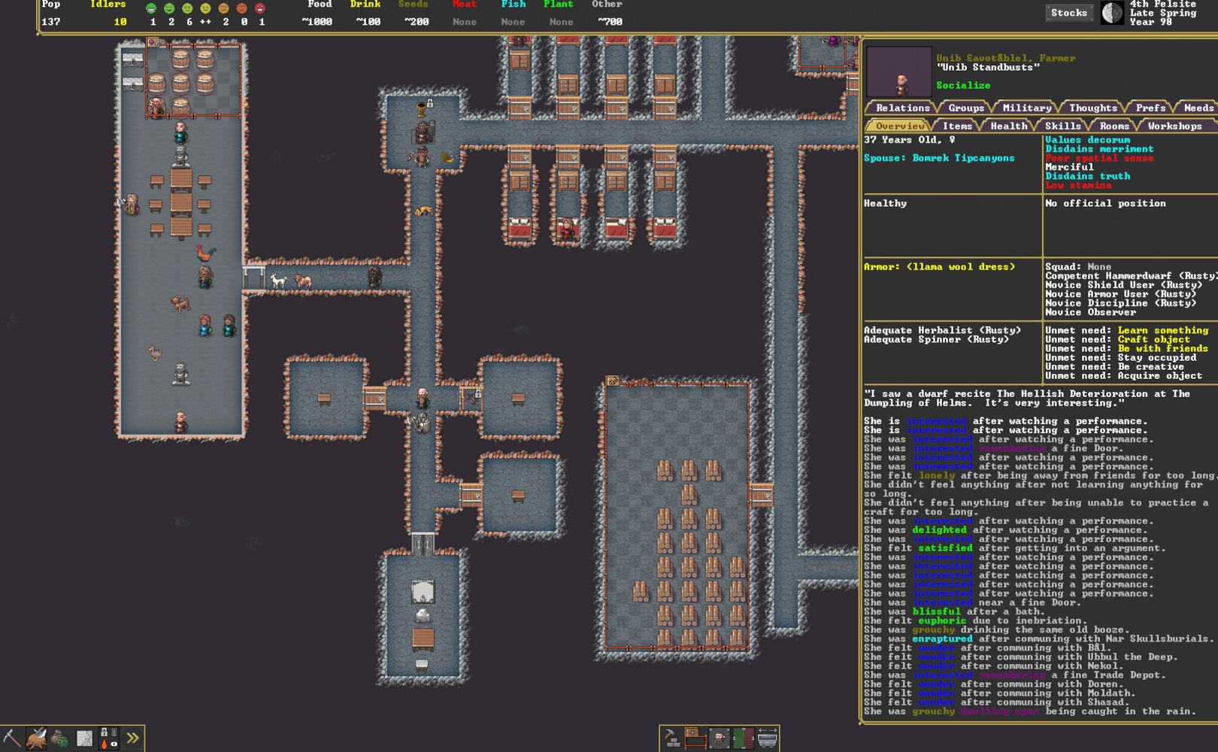Click the 'Craft object' unmet need
Image resolution: width=1218 pixels, height=752 pixels.
tap(1154, 339)
